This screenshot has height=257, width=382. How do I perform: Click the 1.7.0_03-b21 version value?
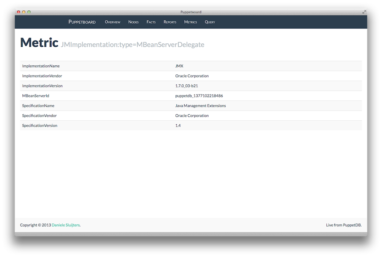point(187,86)
